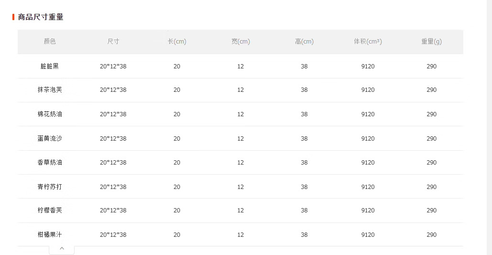The image size is (492, 255).
Task: Select the 脏脏黑 color row
Action: click(x=50, y=67)
